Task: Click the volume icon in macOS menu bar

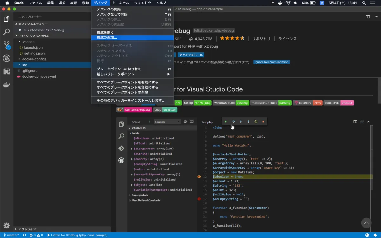Action: pyautogui.click(x=296, y=3)
